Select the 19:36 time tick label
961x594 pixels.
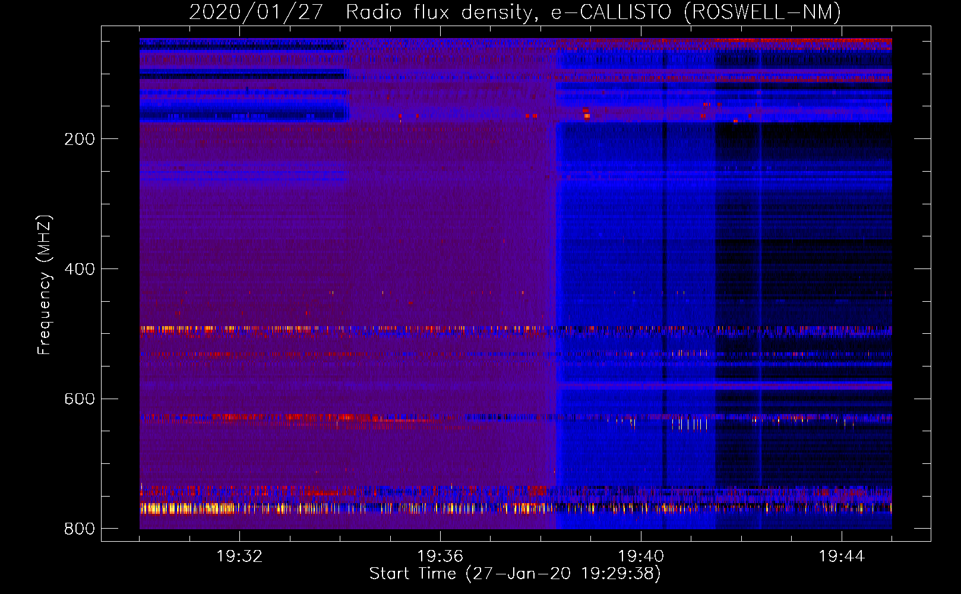pyautogui.click(x=440, y=557)
